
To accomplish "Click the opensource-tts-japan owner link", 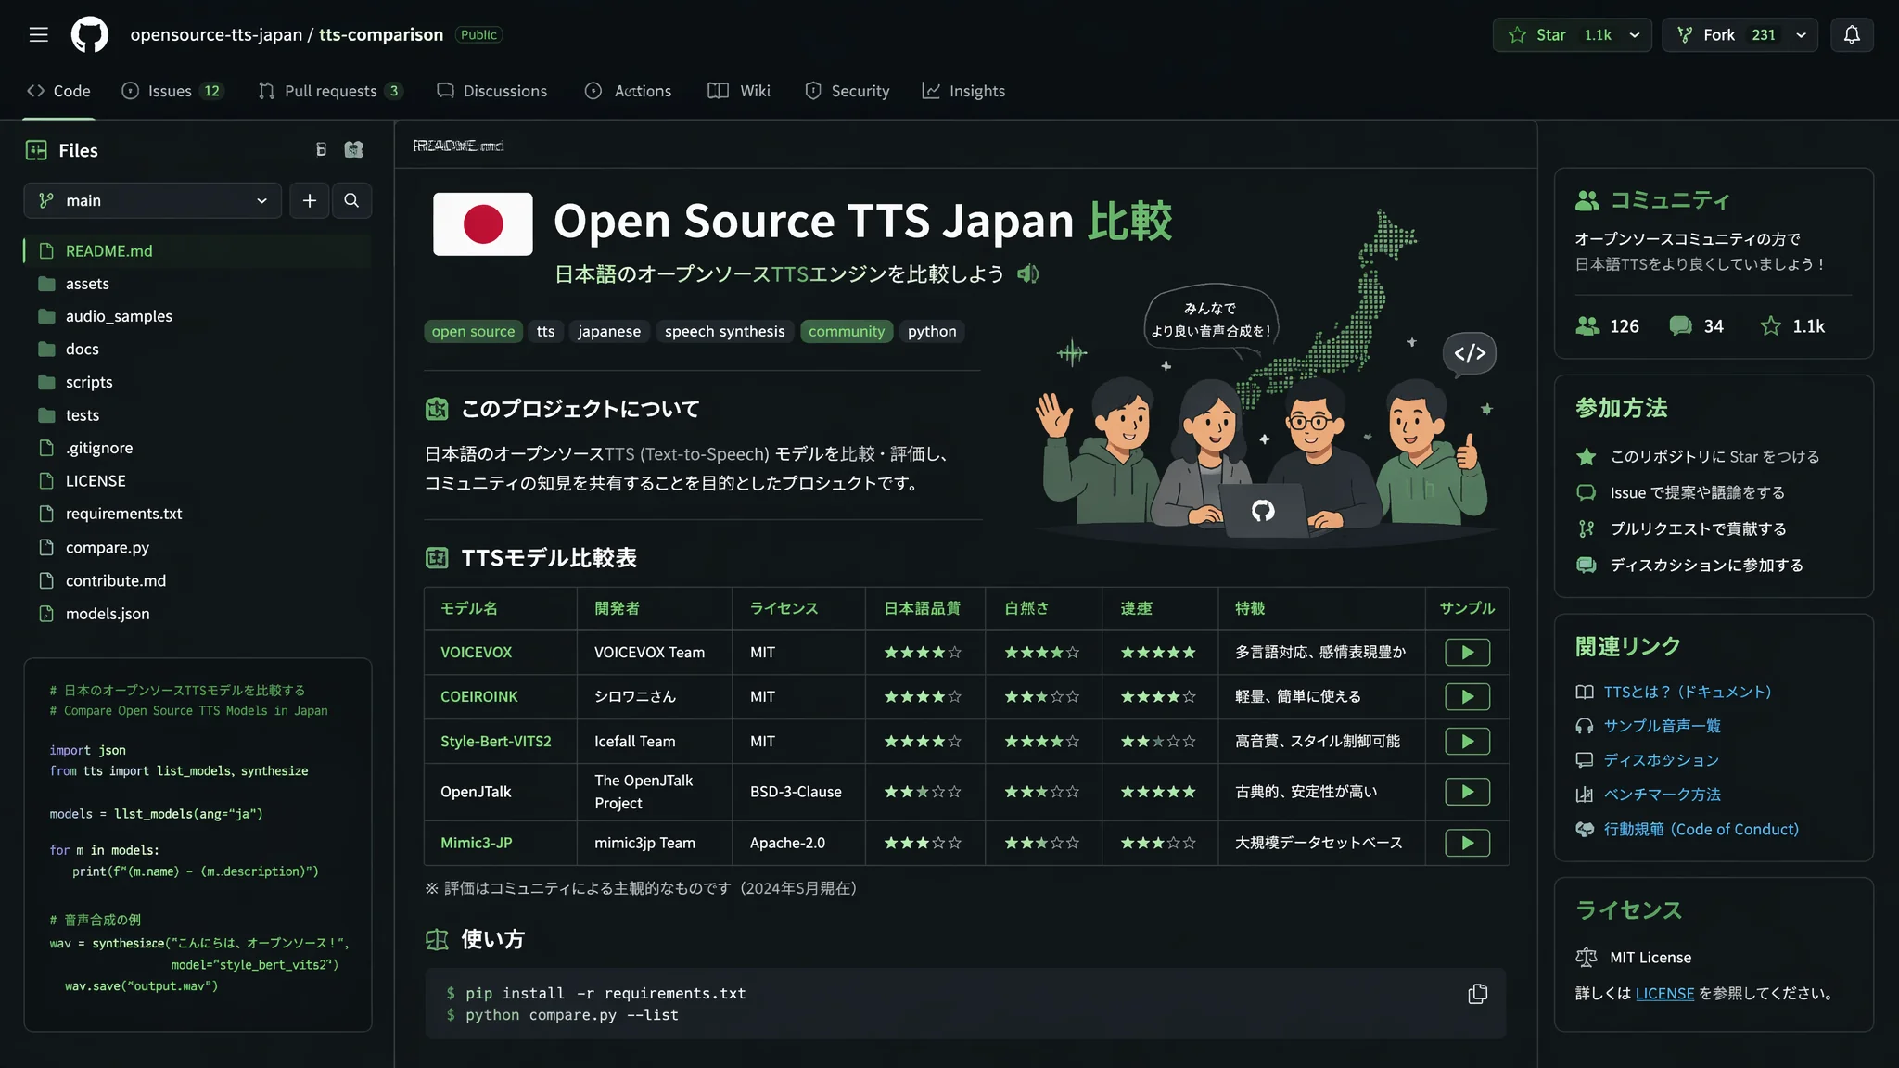I will [216, 34].
